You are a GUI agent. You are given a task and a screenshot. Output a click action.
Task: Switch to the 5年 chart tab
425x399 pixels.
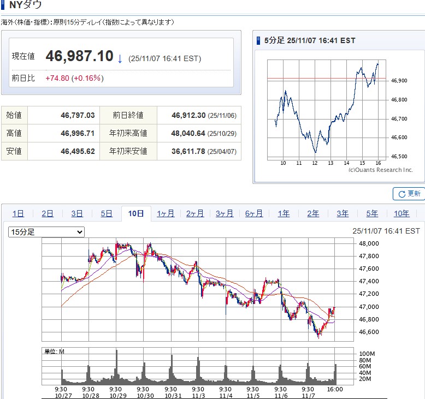372,213
